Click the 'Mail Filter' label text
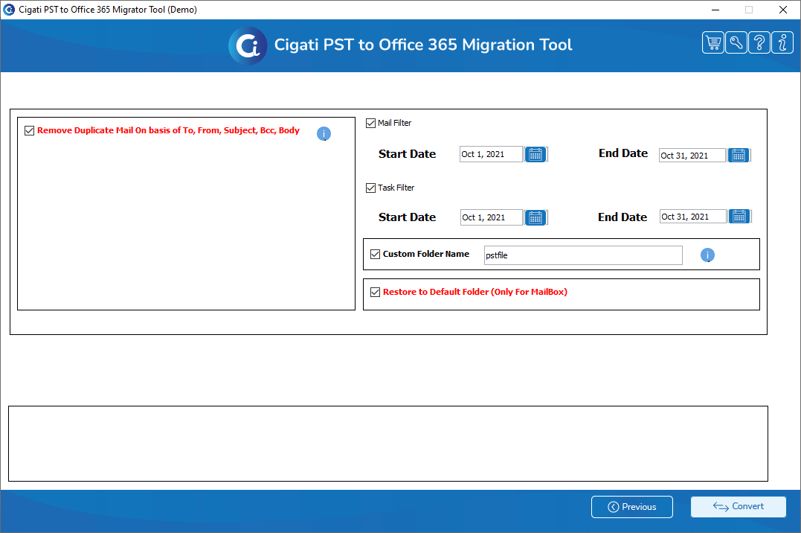This screenshot has height=533, width=801. (x=394, y=123)
